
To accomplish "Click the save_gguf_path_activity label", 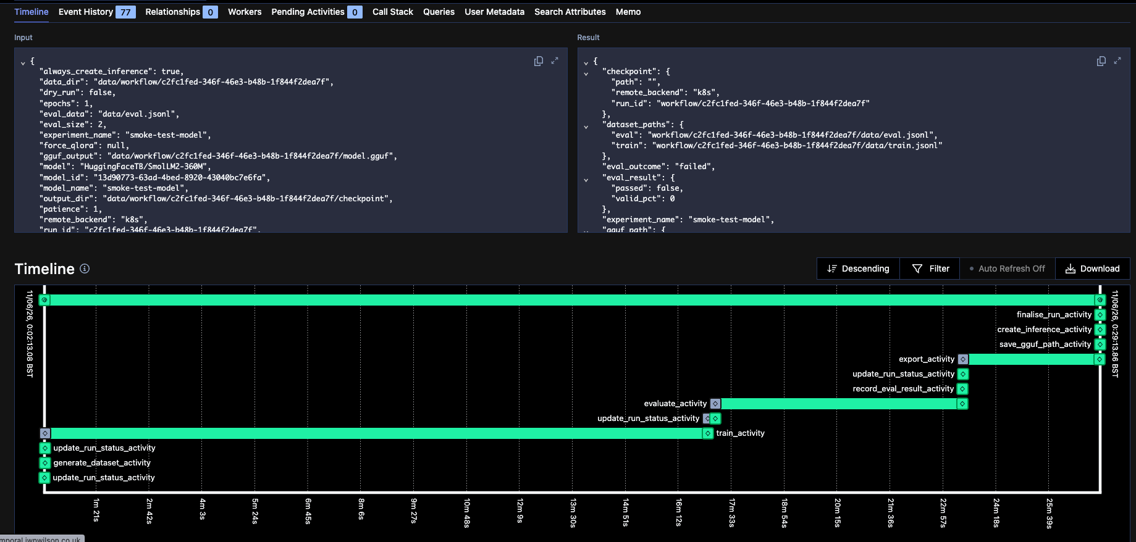I will pos(1045,344).
